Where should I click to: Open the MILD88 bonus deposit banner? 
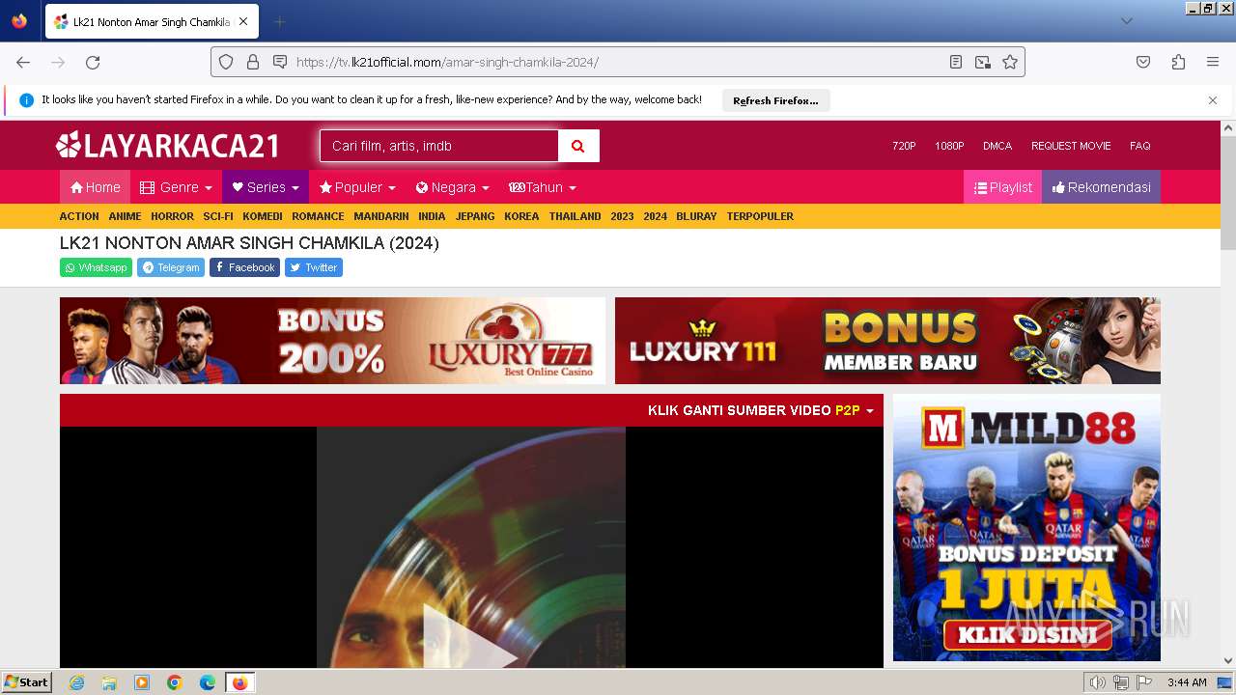[x=1026, y=527]
